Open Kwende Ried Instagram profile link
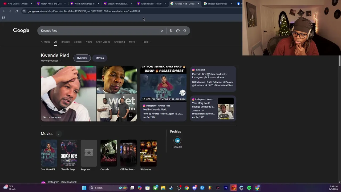This screenshot has width=341, height=192. pyautogui.click(x=213, y=79)
